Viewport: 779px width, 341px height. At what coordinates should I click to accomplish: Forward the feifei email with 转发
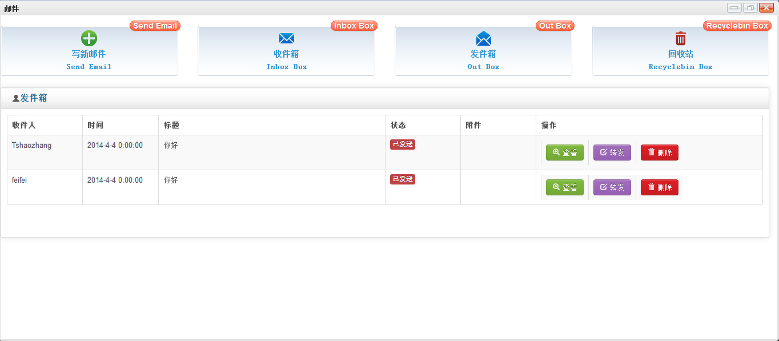[612, 187]
